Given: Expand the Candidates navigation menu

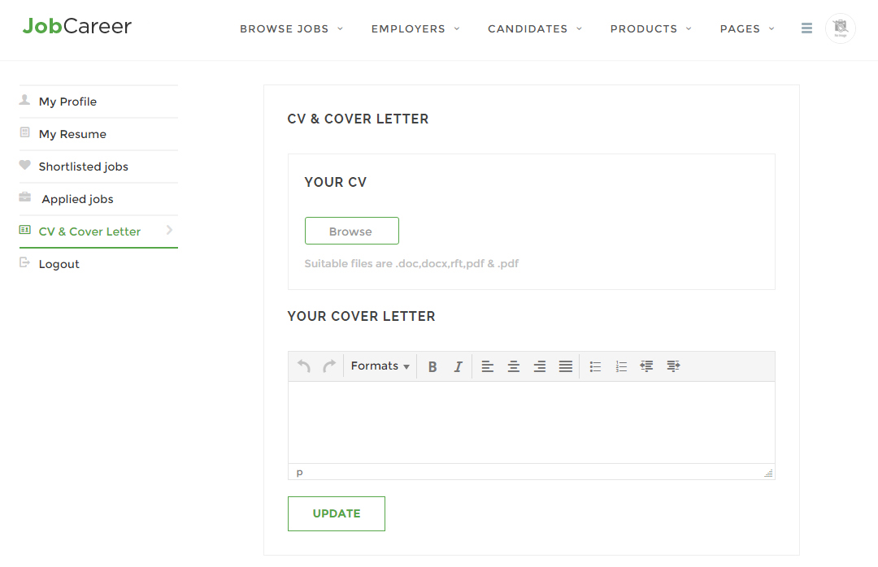Looking at the screenshot, I should (535, 29).
